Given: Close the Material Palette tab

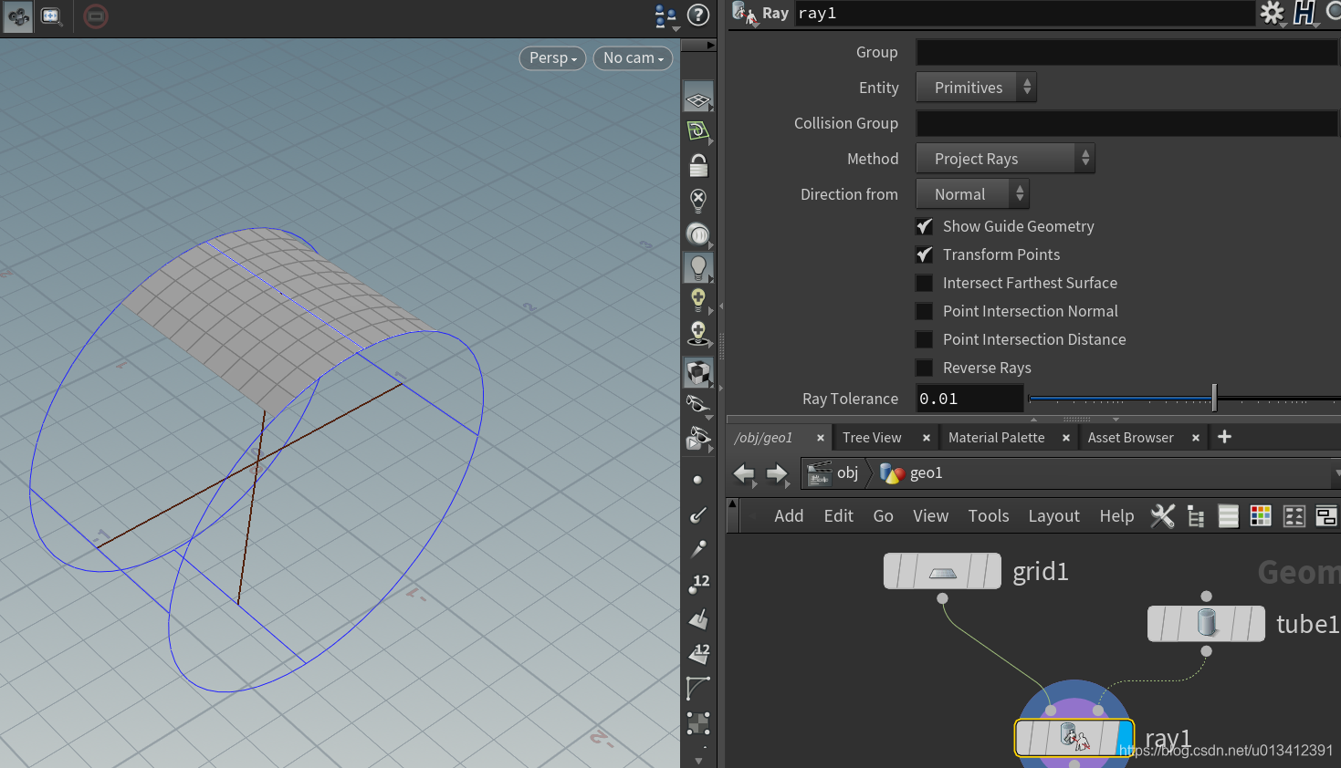Looking at the screenshot, I should (x=1065, y=438).
